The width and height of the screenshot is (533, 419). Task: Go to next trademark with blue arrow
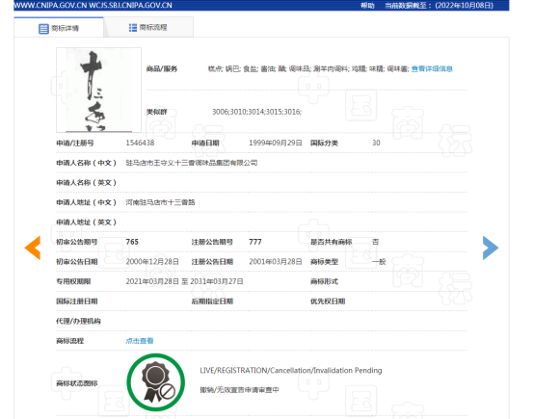(491, 248)
